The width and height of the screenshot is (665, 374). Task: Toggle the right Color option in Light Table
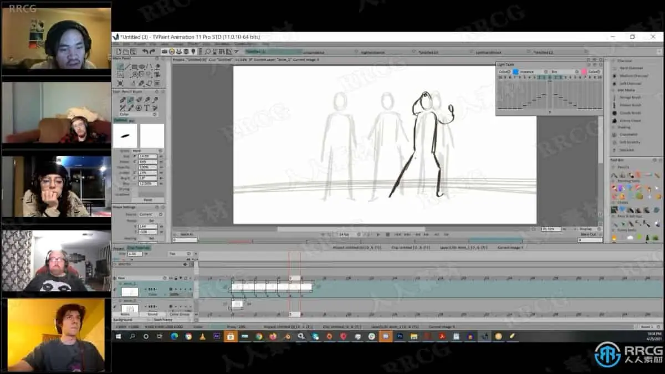(x=594, y=72)
